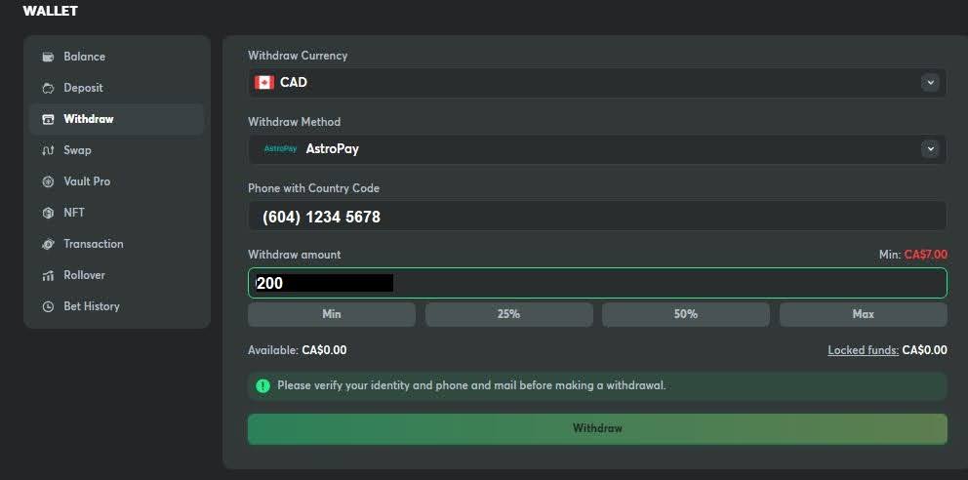Select Min amount button
The image size is (968, 480).
331,314
